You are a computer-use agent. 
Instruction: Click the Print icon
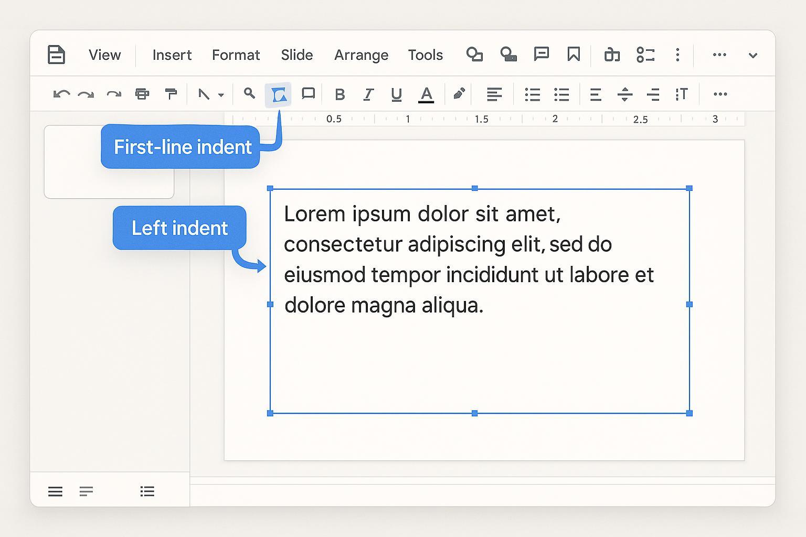[x=142, y=94]
